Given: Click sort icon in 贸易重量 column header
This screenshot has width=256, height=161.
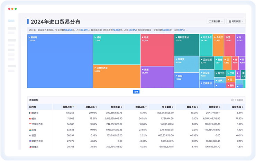Looking at the screenshot, I should pyautogui.click(x=173, y=107).
